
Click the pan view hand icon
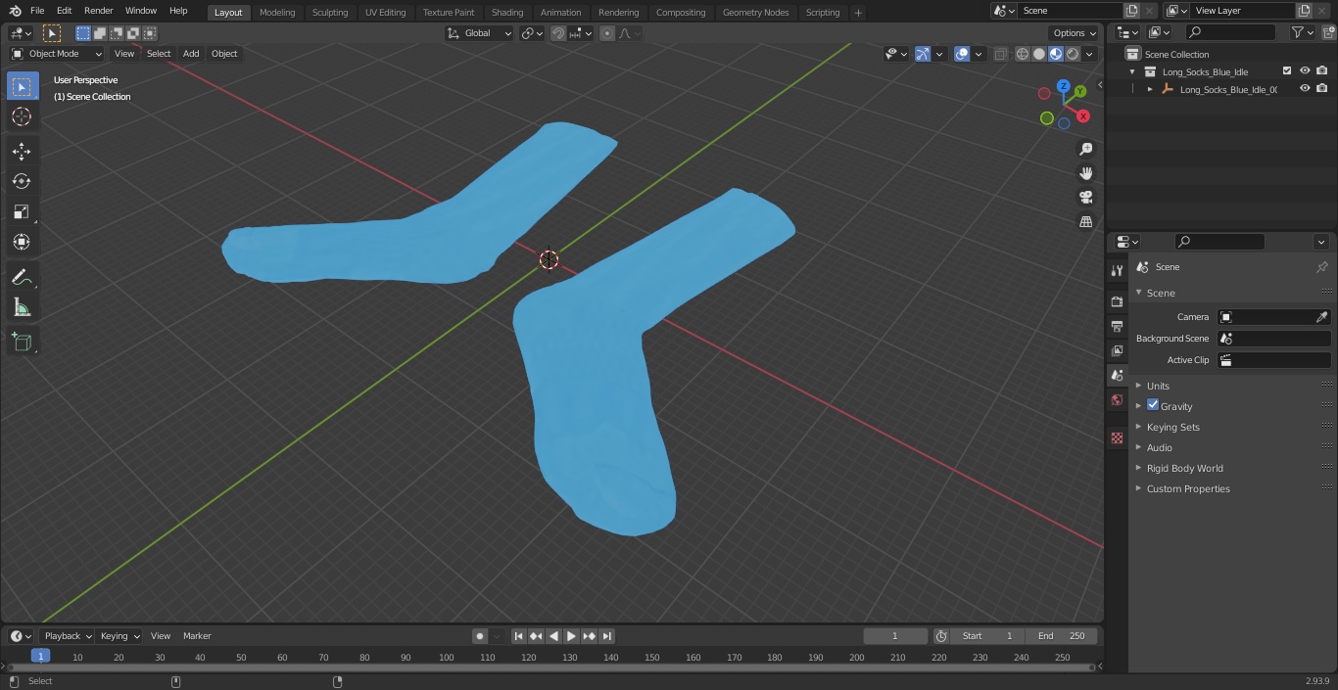(1085, 173)
